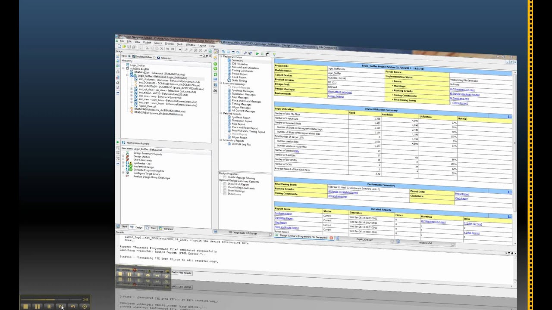The height and width of the screenshot is (310, 552).
Task: Select the Simulation view radio button
Action: tap(154, 57)
